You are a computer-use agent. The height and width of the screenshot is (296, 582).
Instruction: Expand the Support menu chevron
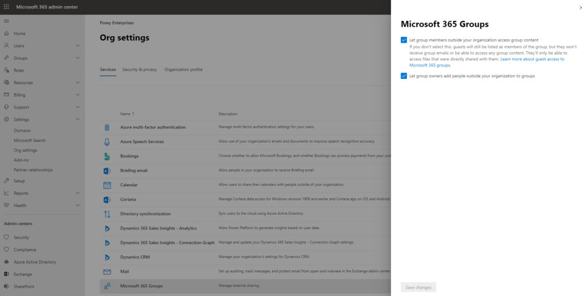pyautogui.click(x=77, y=107)
